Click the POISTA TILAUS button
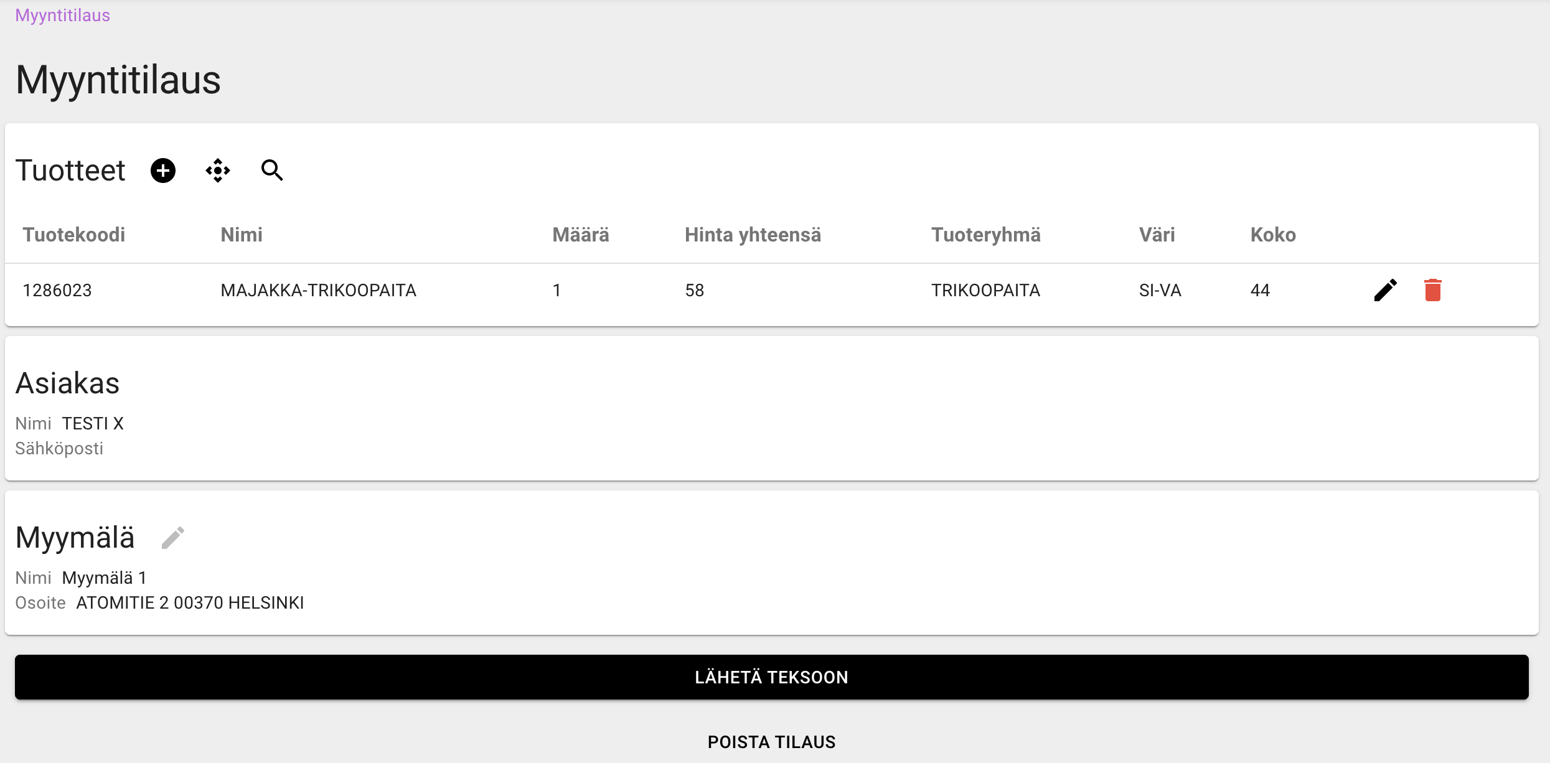Viewport: 1550px width, 763px height. [x=772, y=742]
